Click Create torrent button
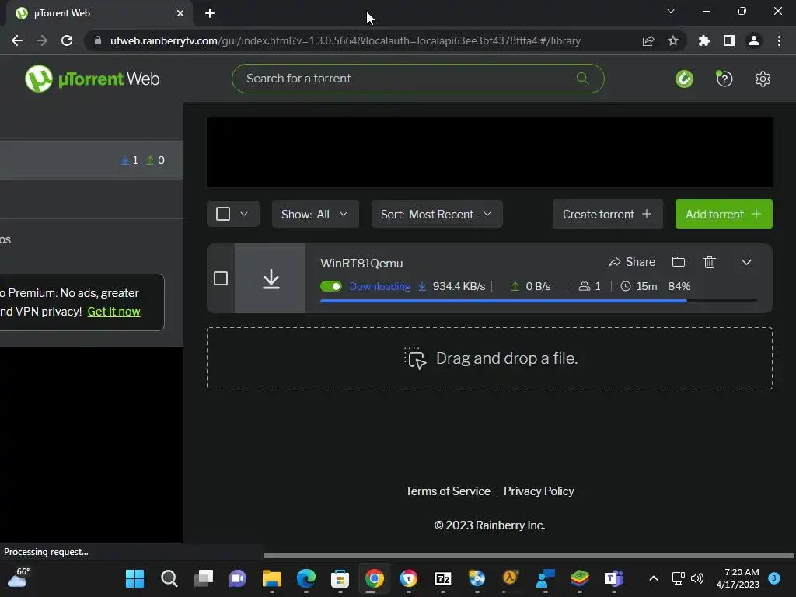This screenshot has width=796, height=597. click(x=608, y=215)
